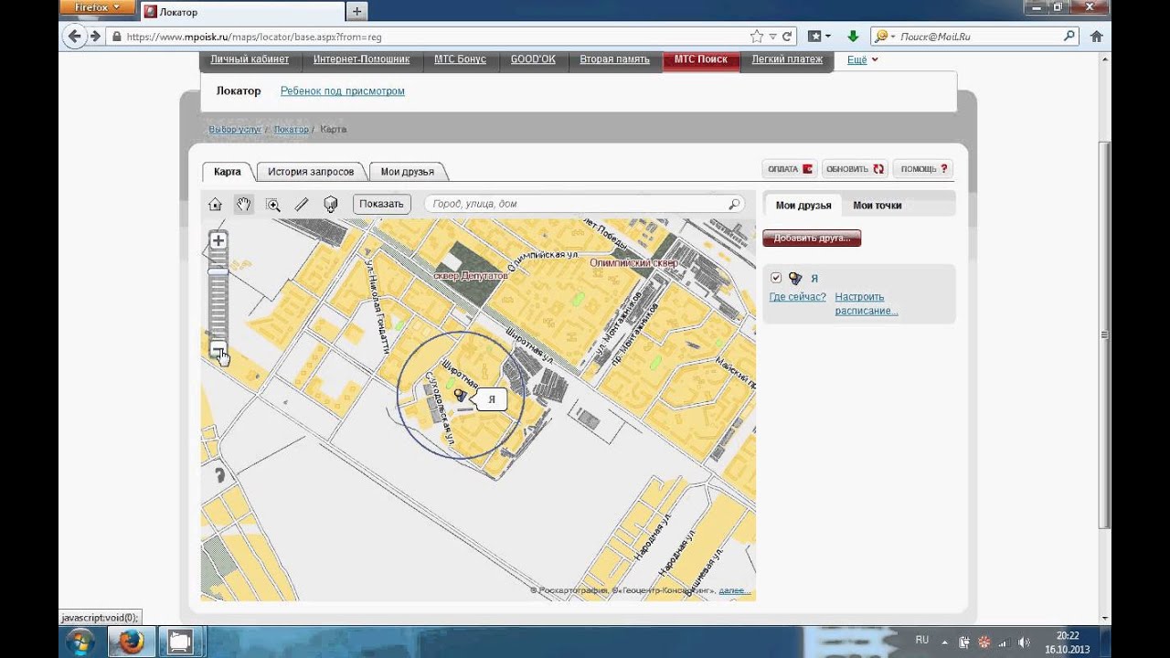
Task: Click the Firefox icon in the taskbar
Action: point(131,642)
